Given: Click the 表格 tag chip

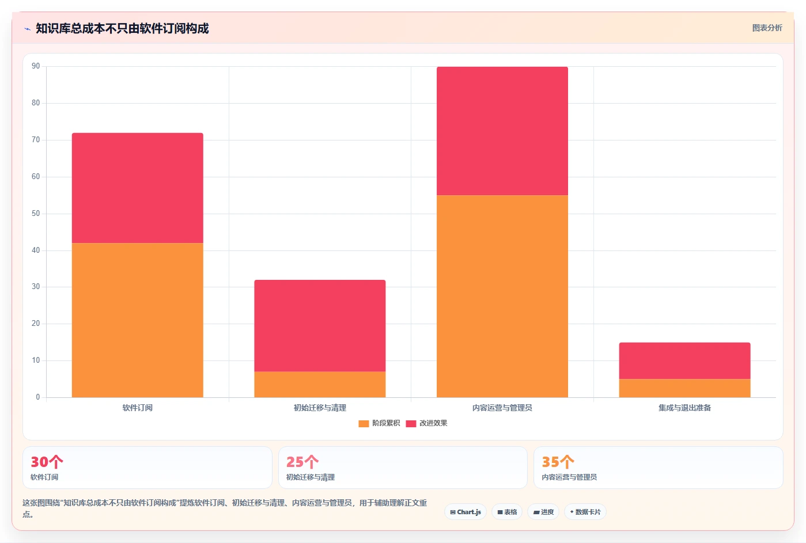Looking at the screenshot, I should pyautogui.click(x=507, y=512).
